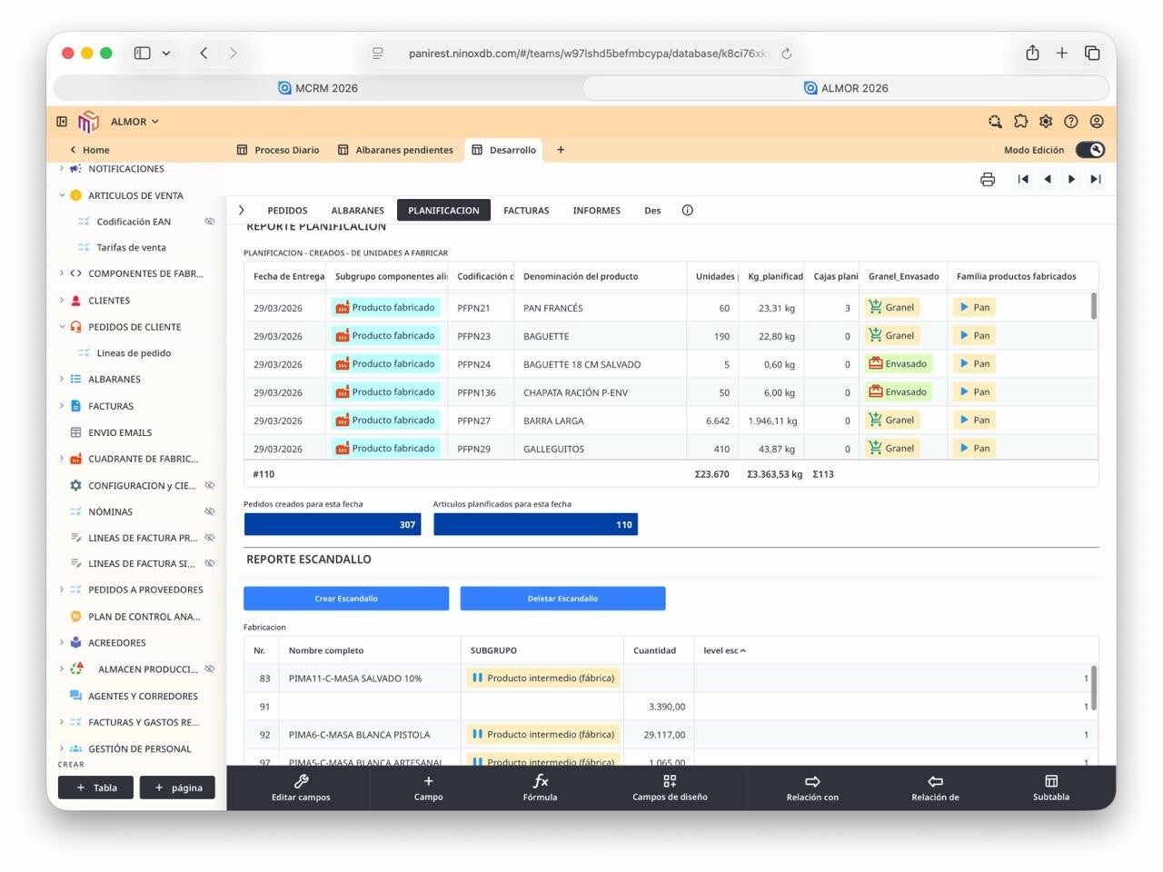Jump to the last record
Viewport: 1163px width, 872px height.
[x=1096, y=180]
